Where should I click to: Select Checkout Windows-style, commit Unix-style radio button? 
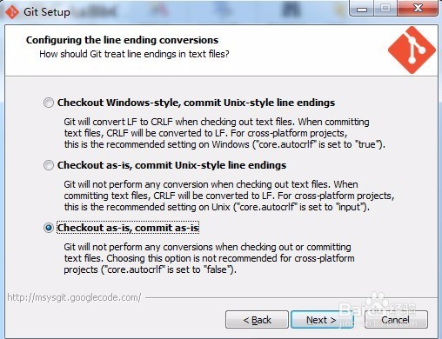tap(49, 103)
